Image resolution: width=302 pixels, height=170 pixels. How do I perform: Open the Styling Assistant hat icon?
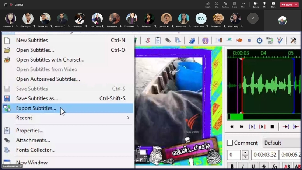tap(229, 40)
